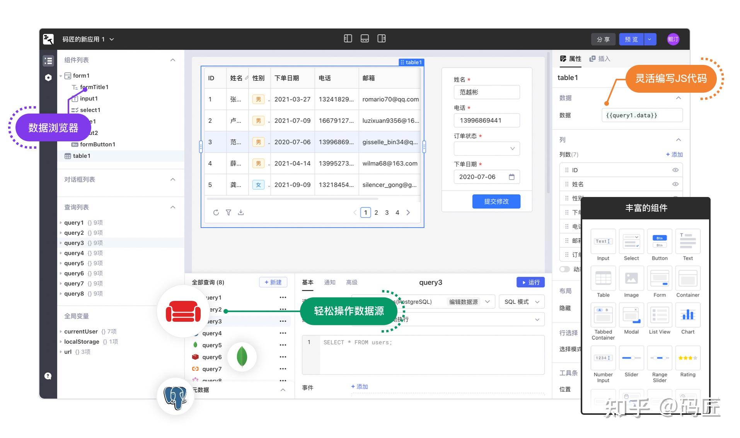The image size is (740, 438).
Task: Open the help icon at bottom left
Action: tap(48, 375)
